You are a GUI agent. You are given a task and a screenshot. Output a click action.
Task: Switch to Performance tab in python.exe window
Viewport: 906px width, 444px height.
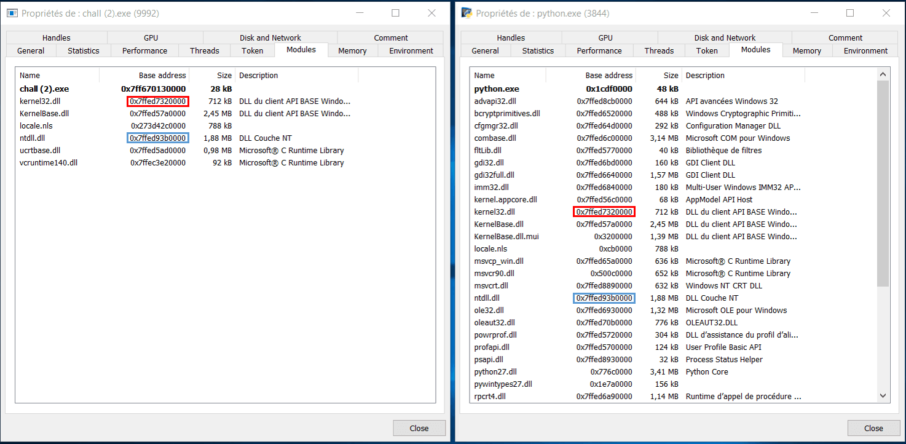pos(599,50)
